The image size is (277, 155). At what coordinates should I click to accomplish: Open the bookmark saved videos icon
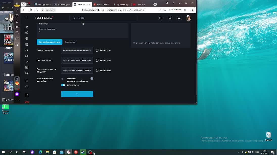click(x=27, y=81)
